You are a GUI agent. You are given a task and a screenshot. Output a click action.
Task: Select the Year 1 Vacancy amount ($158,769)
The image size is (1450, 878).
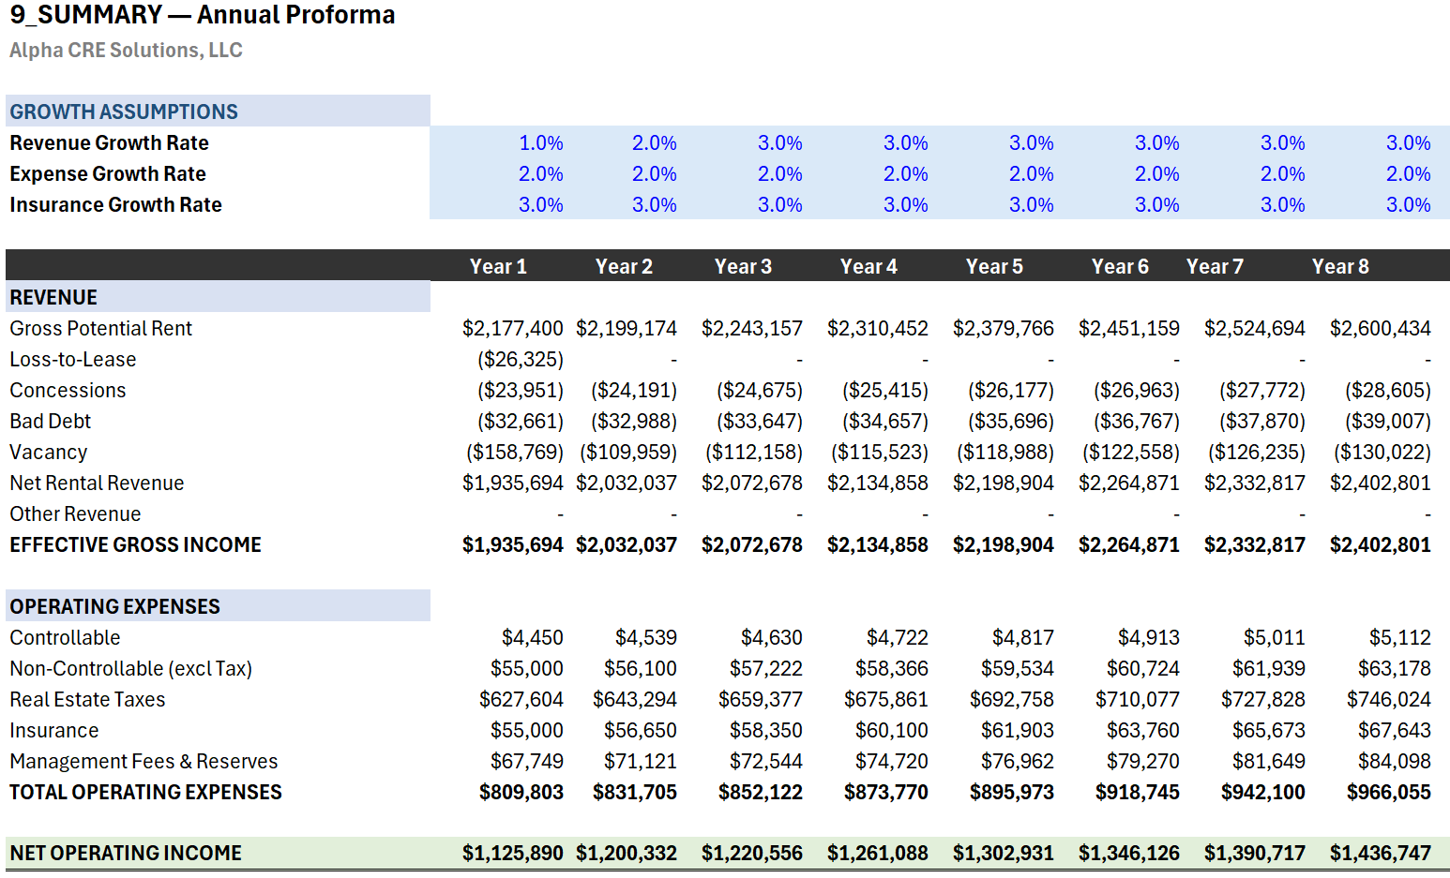(x=514, y=452)
